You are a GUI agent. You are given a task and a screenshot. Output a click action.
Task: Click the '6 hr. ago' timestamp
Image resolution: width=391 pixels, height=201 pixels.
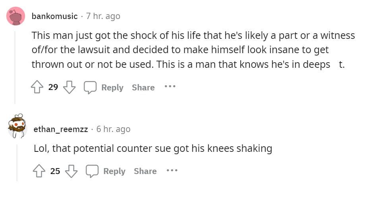point(113,129)
